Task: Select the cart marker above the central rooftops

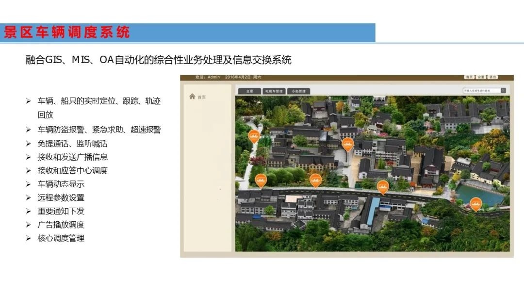Action: click(x=347, y=144)
